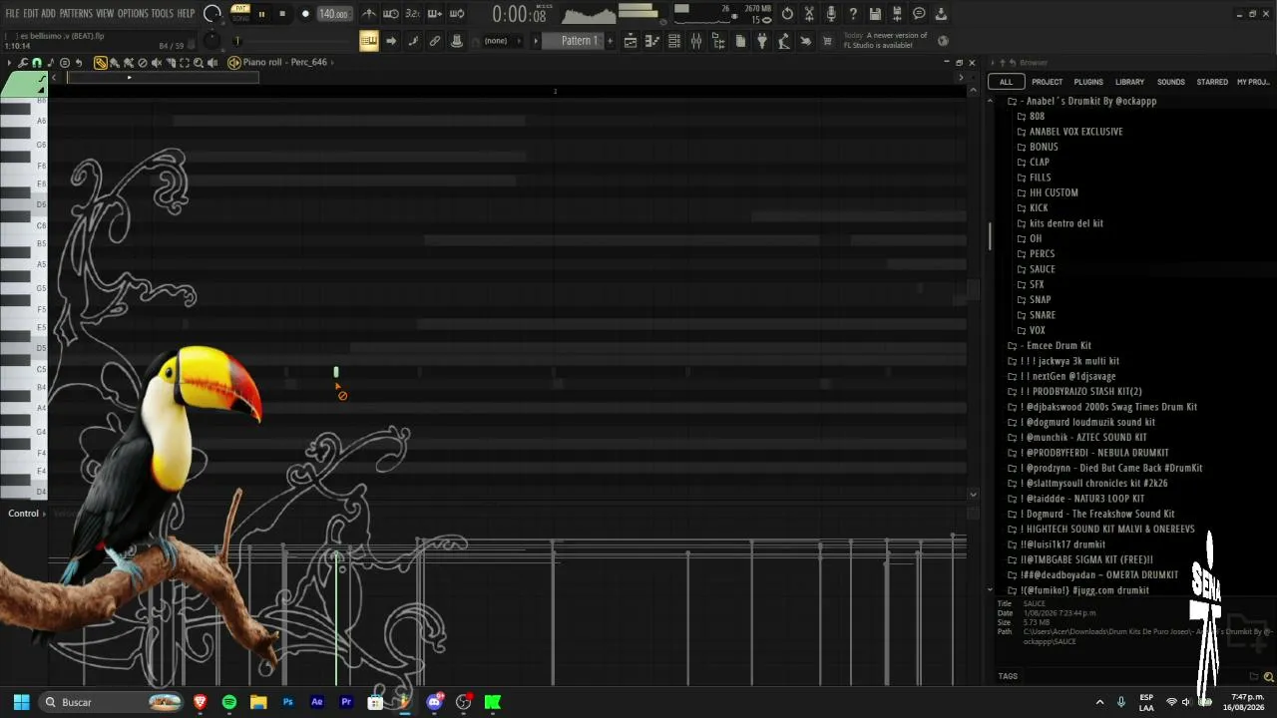The width and height of the screenshot is (1277, 718).
Task: Toggle the loop recording icon
Action: (457, 14)
